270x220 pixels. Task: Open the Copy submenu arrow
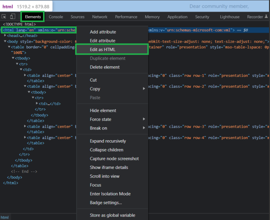pyautogui.click(x=144, y=89)
